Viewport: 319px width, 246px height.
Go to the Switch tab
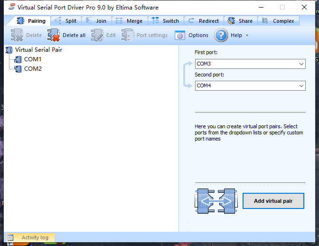[166, 21]
